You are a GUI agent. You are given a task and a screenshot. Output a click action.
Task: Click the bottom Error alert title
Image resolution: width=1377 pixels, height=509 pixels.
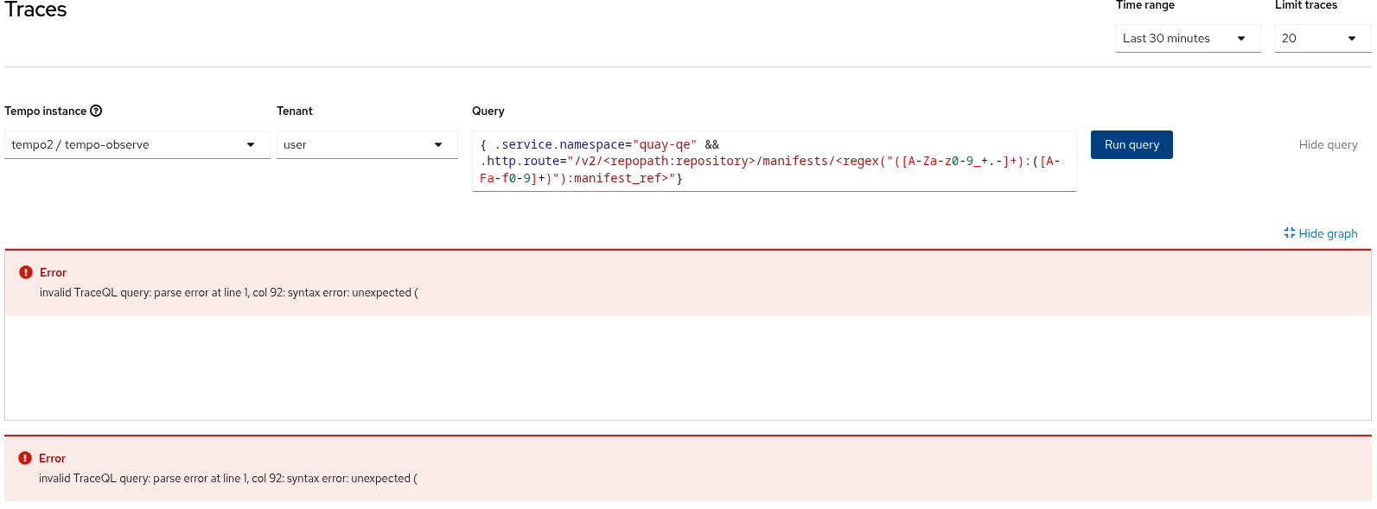pos(52,458)
